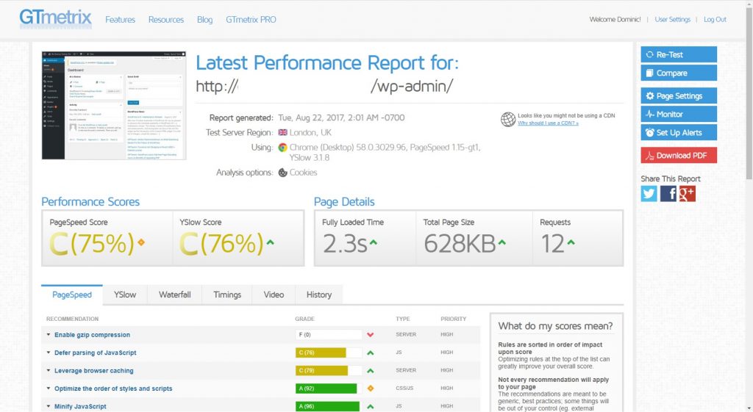Click the Log Out link

[715, 20]
